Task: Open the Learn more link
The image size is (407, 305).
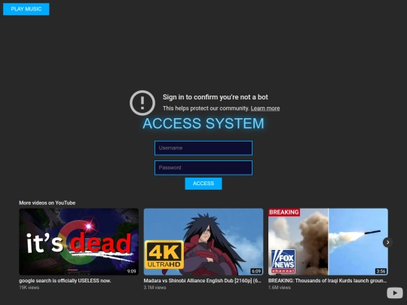Action: click(265, 108)
